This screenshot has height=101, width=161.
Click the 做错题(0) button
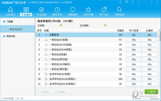[x=46, y=92]
